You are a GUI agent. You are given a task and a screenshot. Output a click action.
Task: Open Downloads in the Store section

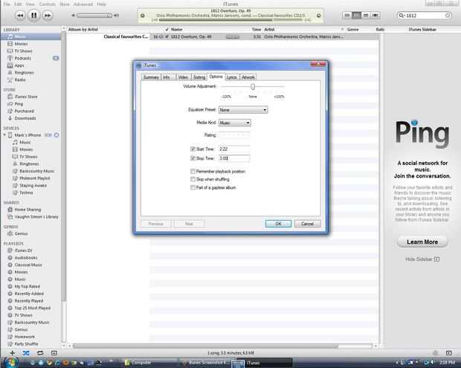[25, 118]
